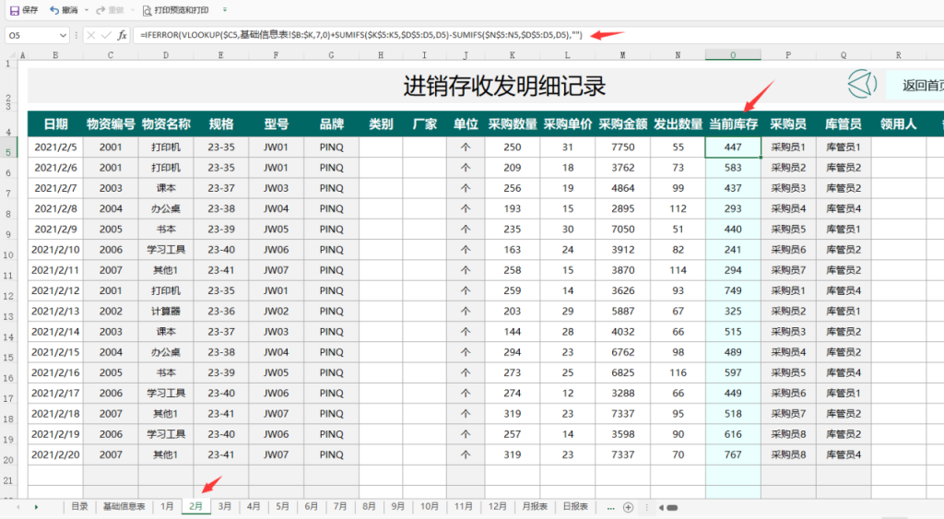The image size is (944, 519).
Task: Switch to the 5月 sheet tab
Action: (282, 506)
